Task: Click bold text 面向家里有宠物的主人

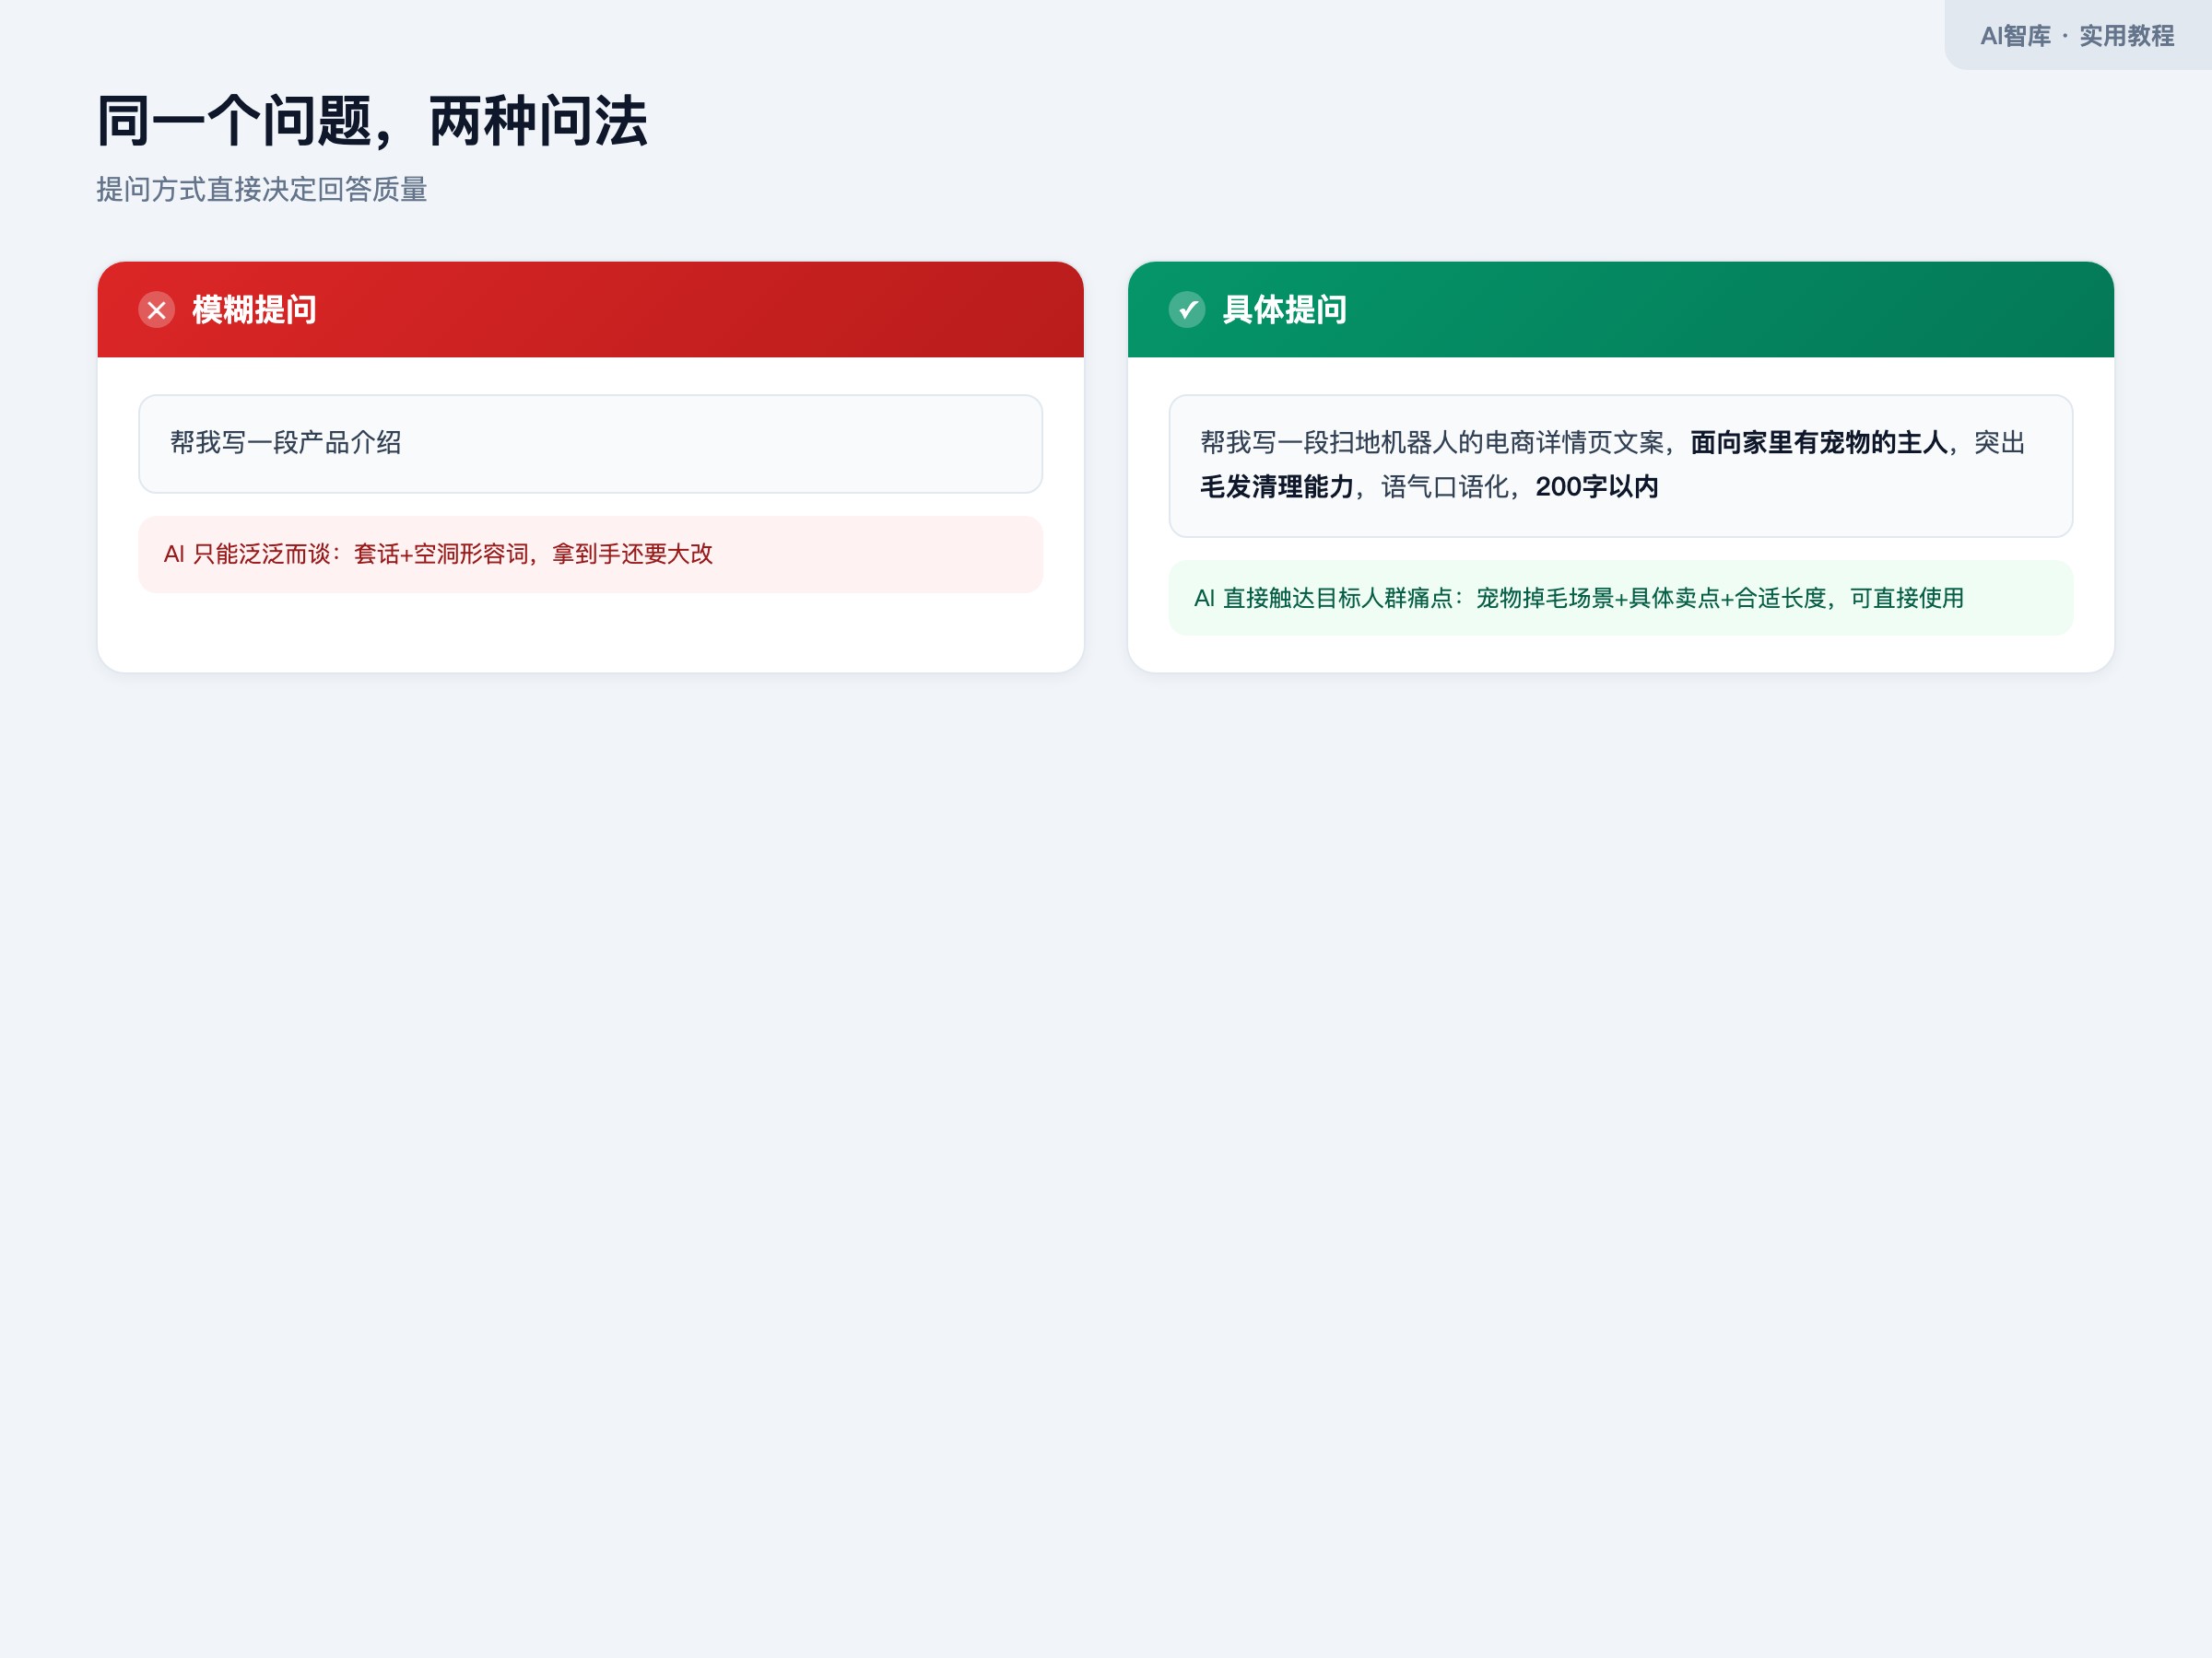Action: pos(1819,443)
